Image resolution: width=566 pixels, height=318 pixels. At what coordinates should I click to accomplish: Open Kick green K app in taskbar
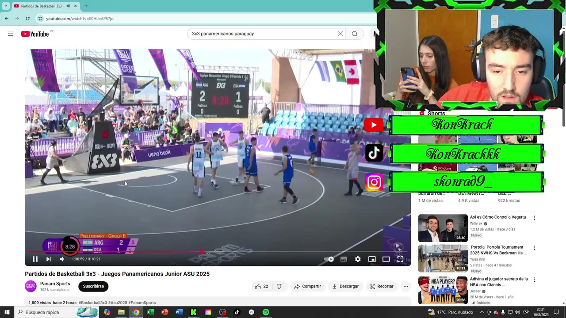[193, 312]
